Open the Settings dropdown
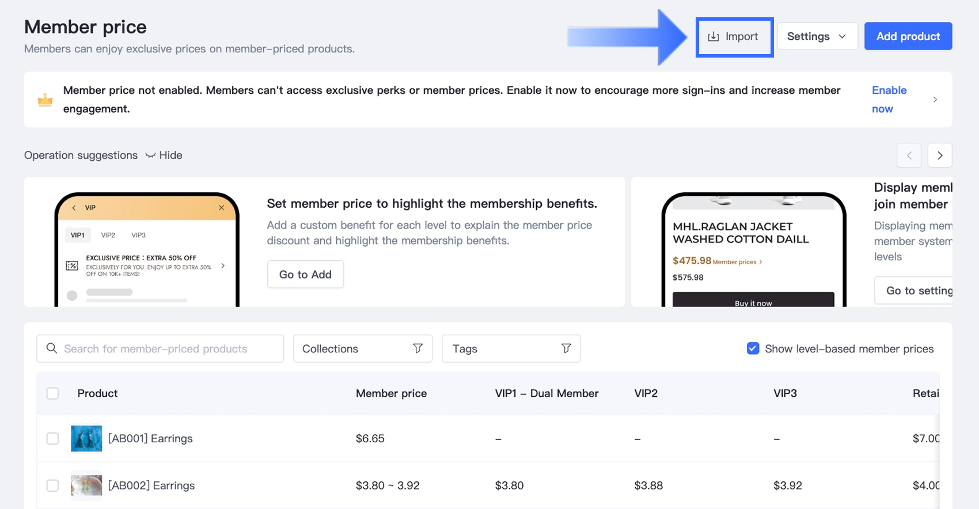This screenshot has width=979, height=509. [817, 36]
